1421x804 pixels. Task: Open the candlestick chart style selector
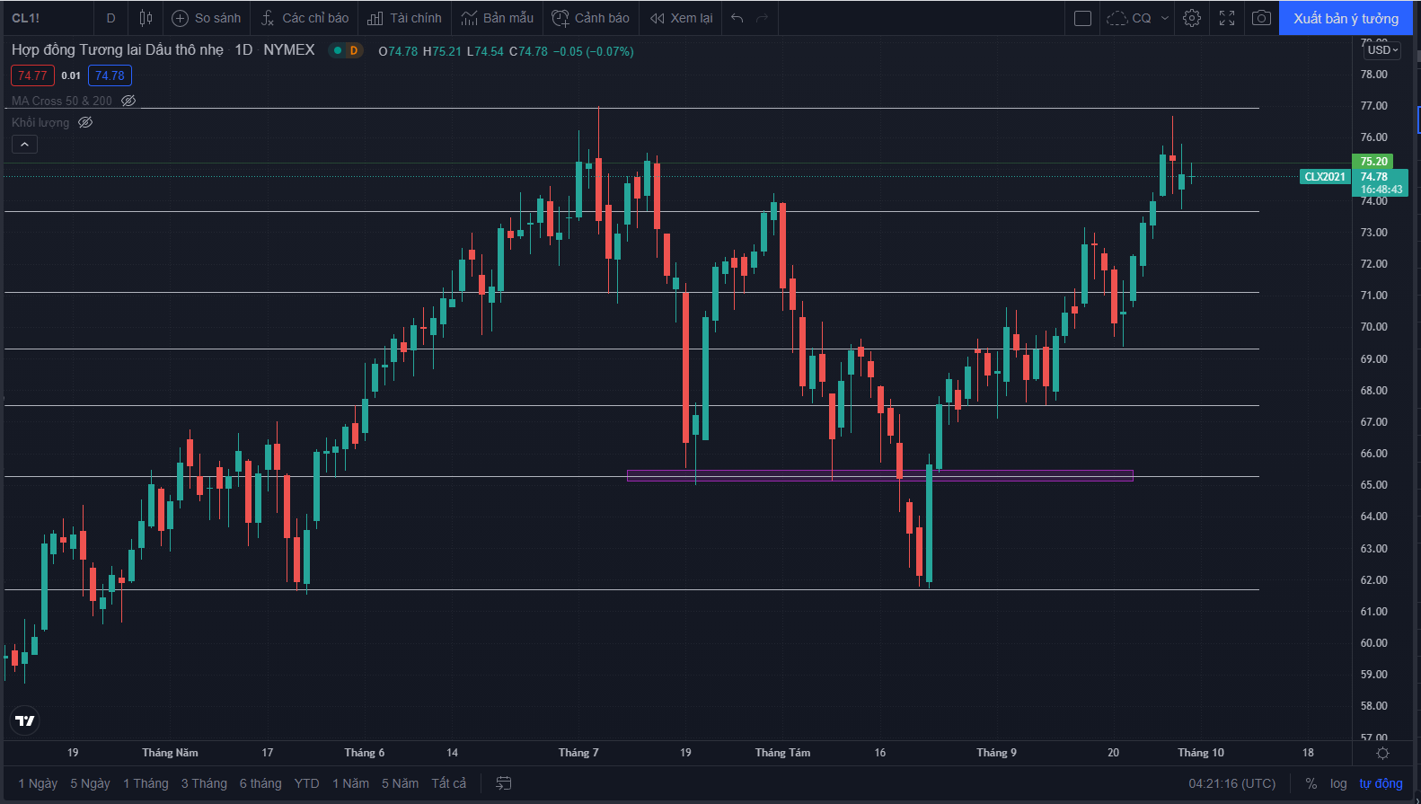(146, 18)
